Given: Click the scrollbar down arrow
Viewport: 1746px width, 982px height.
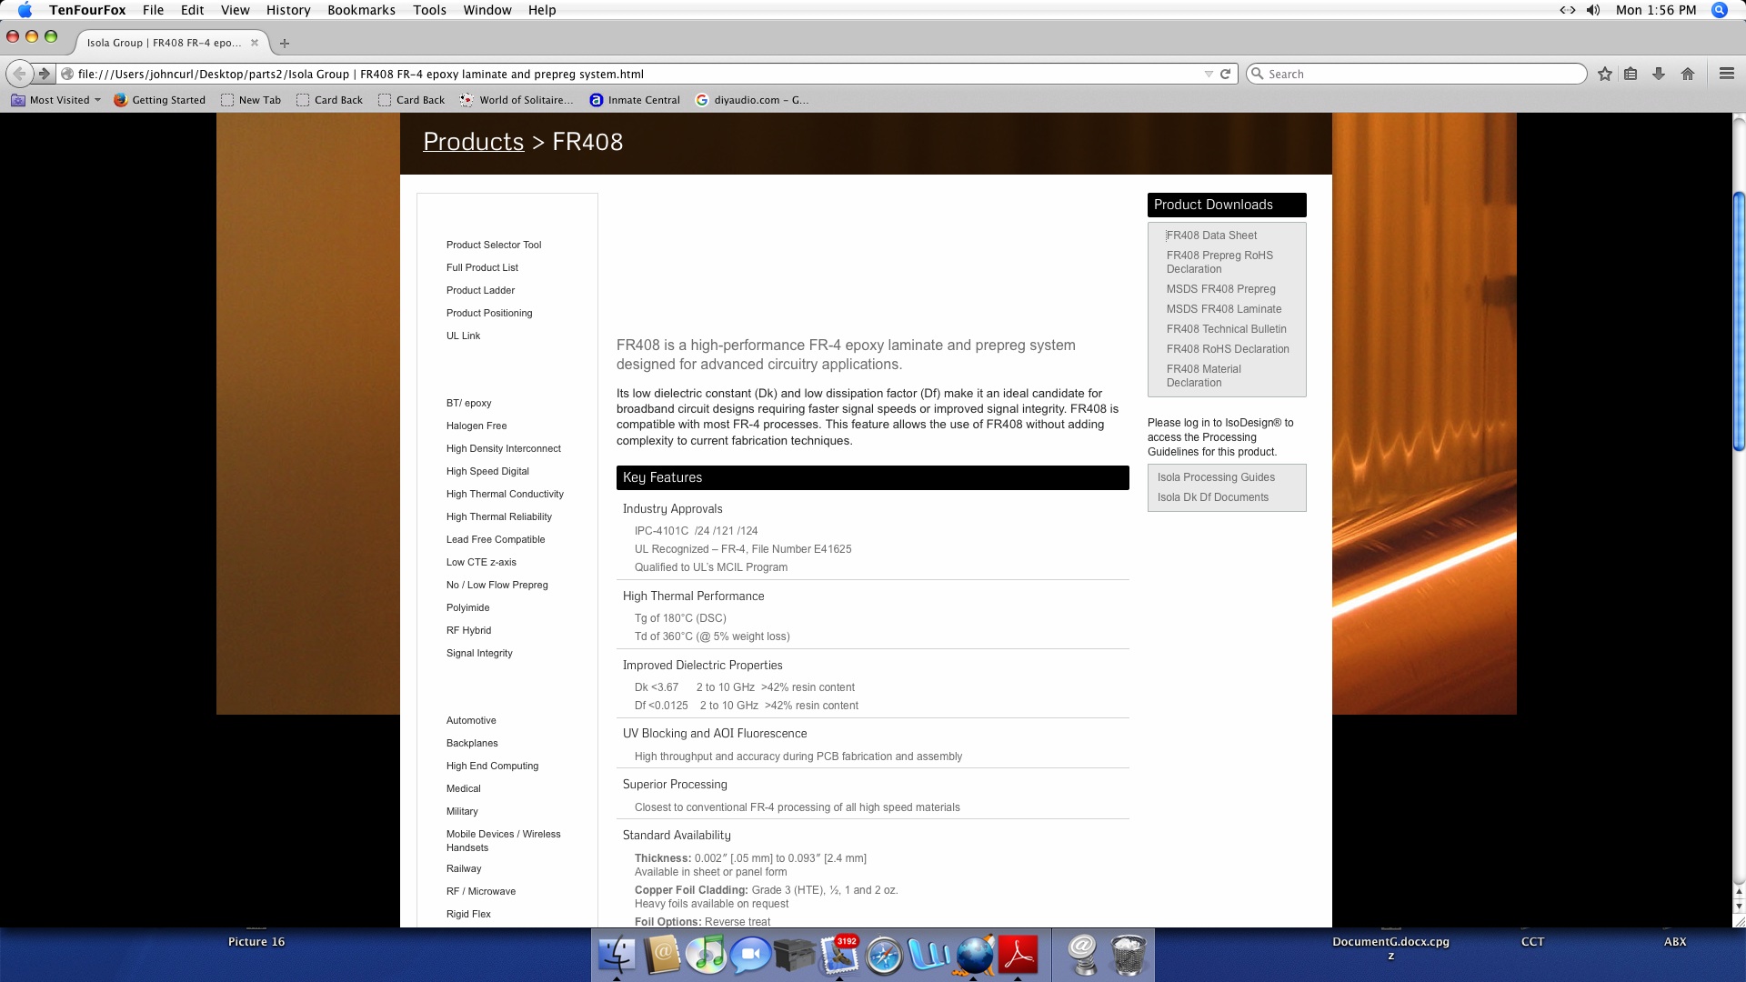Looking at the screenshot, I should [x=1739, y=907].
